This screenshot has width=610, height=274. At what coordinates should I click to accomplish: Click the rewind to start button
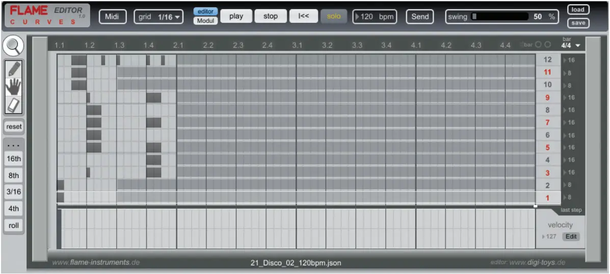tap(303, 16)
